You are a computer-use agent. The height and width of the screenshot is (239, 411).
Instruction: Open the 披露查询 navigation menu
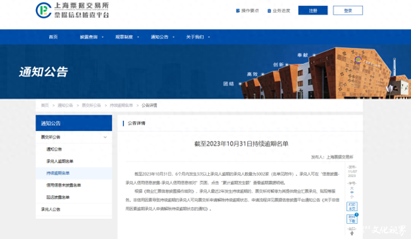(x=89, y=37)
